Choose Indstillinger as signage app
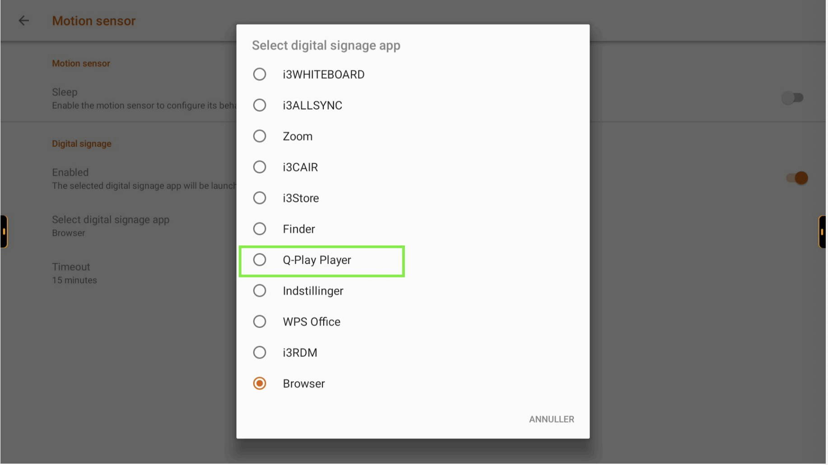The image size is (828, 465). pyautogui.click(x=413, y=291)
